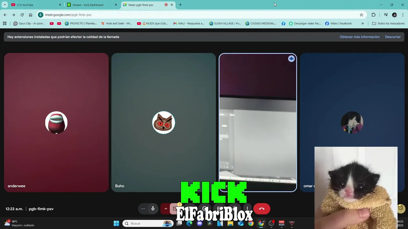Click the taskbar Buscar search box

pyautogui.click(x=148, y=223)
